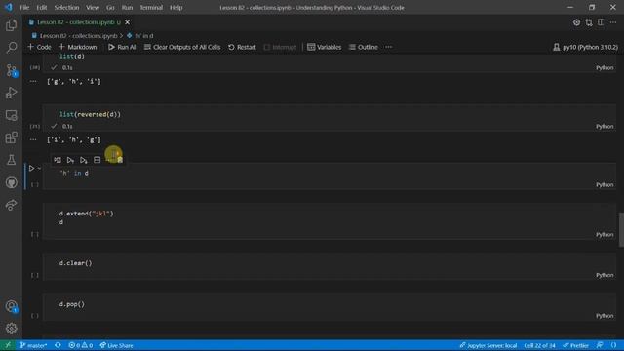
Task: Open editor title More Actions menu
Action: pyautogui.click(x=613, y=22)
